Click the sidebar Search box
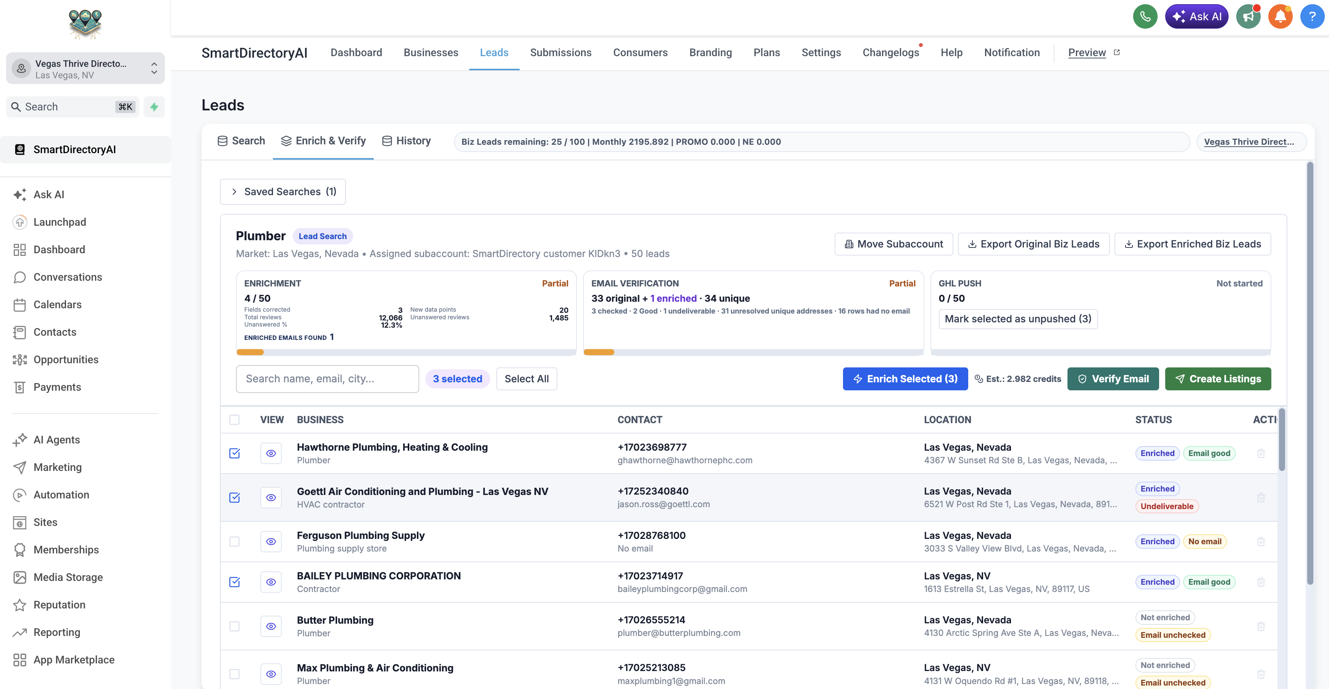 [x=73, y=107]
